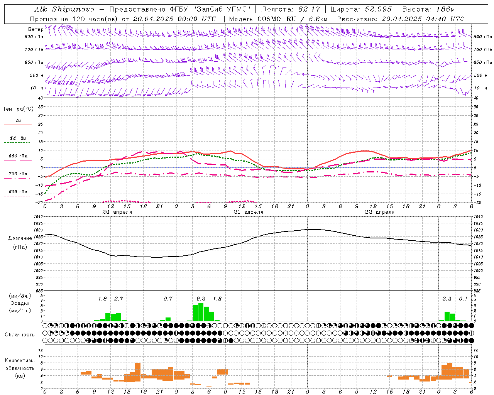The image size is (494, 395).
Task: Click the Облачность cloud cover label
Action: pyautogui.click(x=20, y=334)
